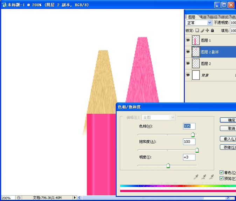Click the lock transparent pixels icon
The image size is (236, 201).
click(x=197, y=30)
